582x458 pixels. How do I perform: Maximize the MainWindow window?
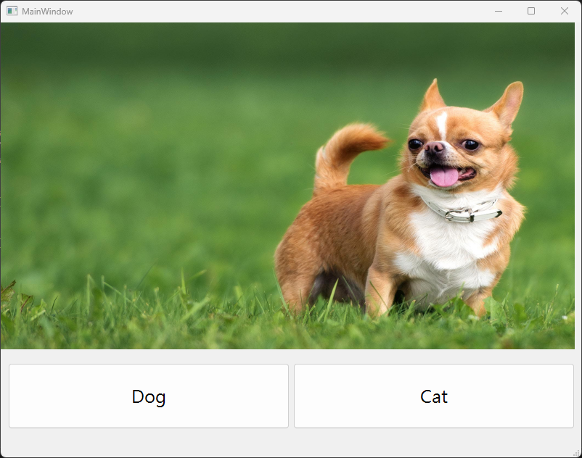click(531, 11)
